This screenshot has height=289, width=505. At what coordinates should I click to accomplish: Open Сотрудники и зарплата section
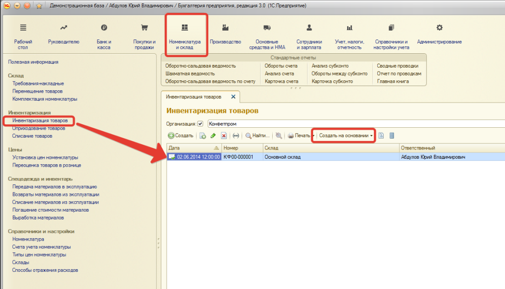coord(309,36)
